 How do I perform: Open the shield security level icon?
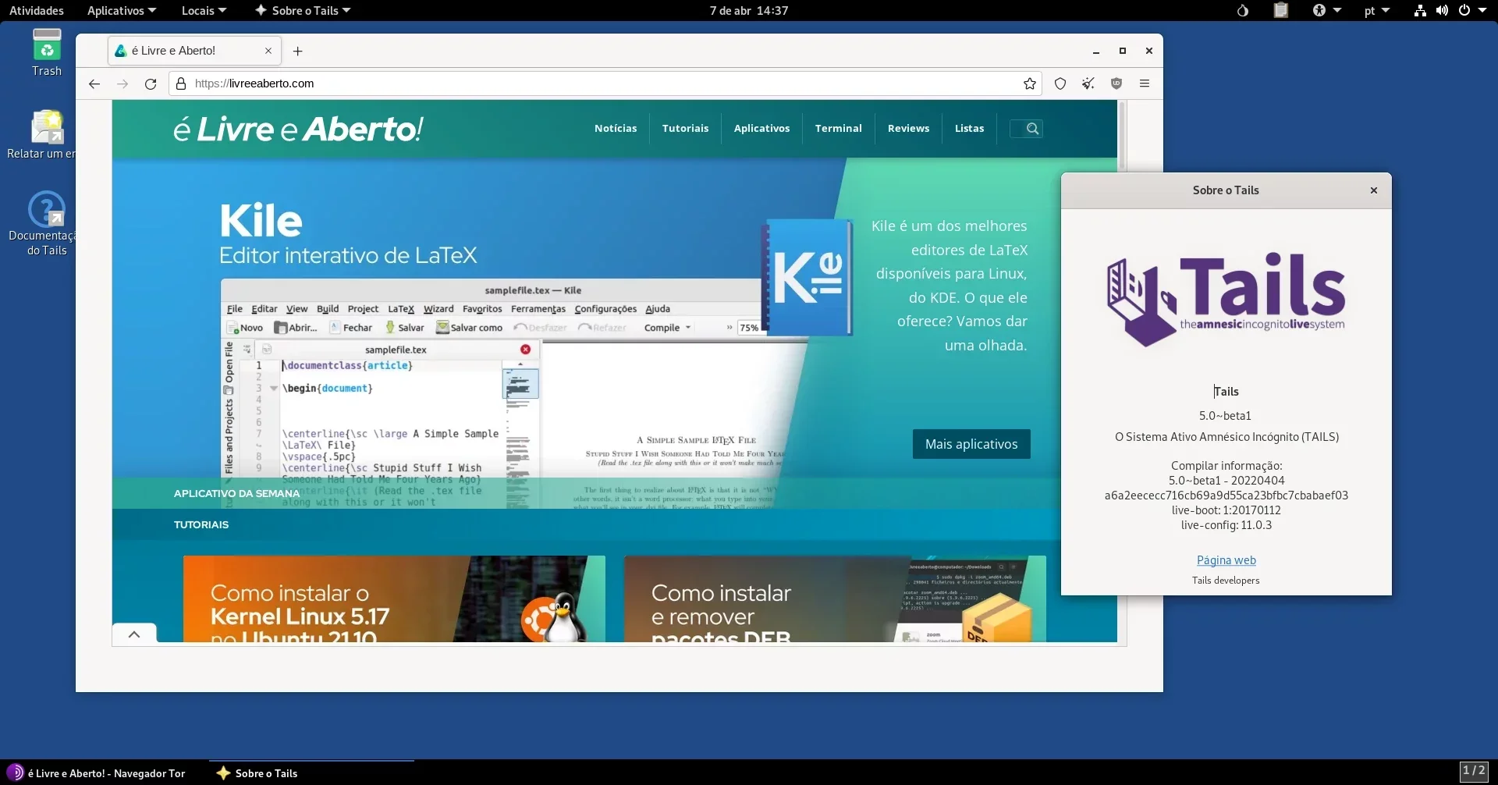1060,83
